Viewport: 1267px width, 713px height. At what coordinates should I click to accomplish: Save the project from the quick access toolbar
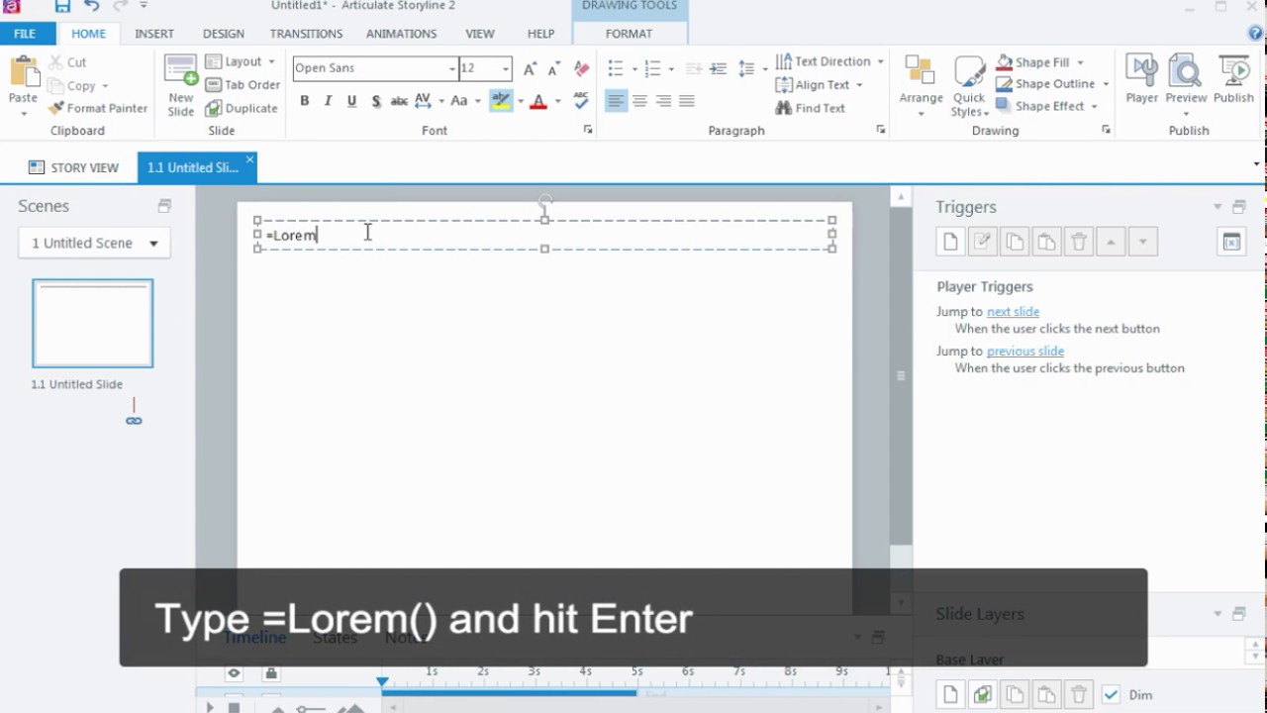click(62, 7)
